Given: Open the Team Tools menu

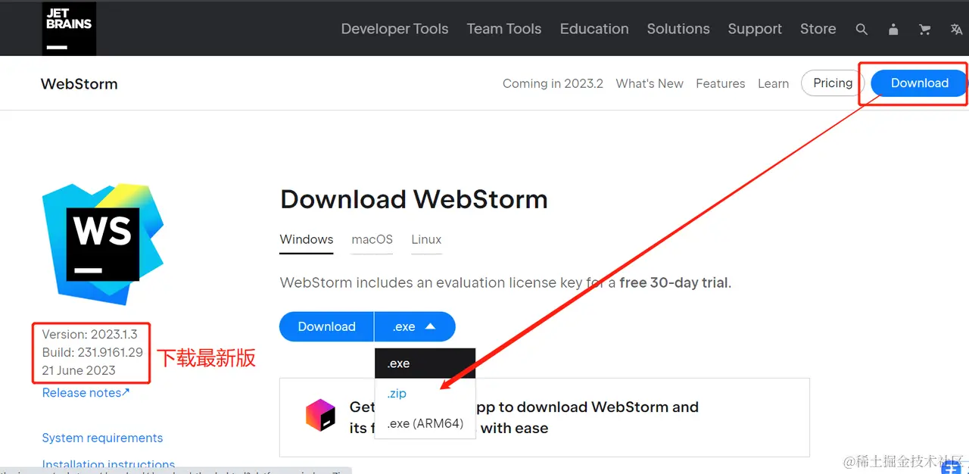Looking at the screenshot, I should pos(504,29).
